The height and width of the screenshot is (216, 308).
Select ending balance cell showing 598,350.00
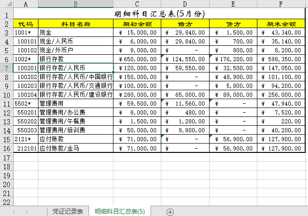pos(281,59)
